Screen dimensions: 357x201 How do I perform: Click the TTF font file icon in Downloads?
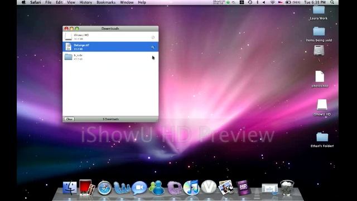[x=68, y=46]
